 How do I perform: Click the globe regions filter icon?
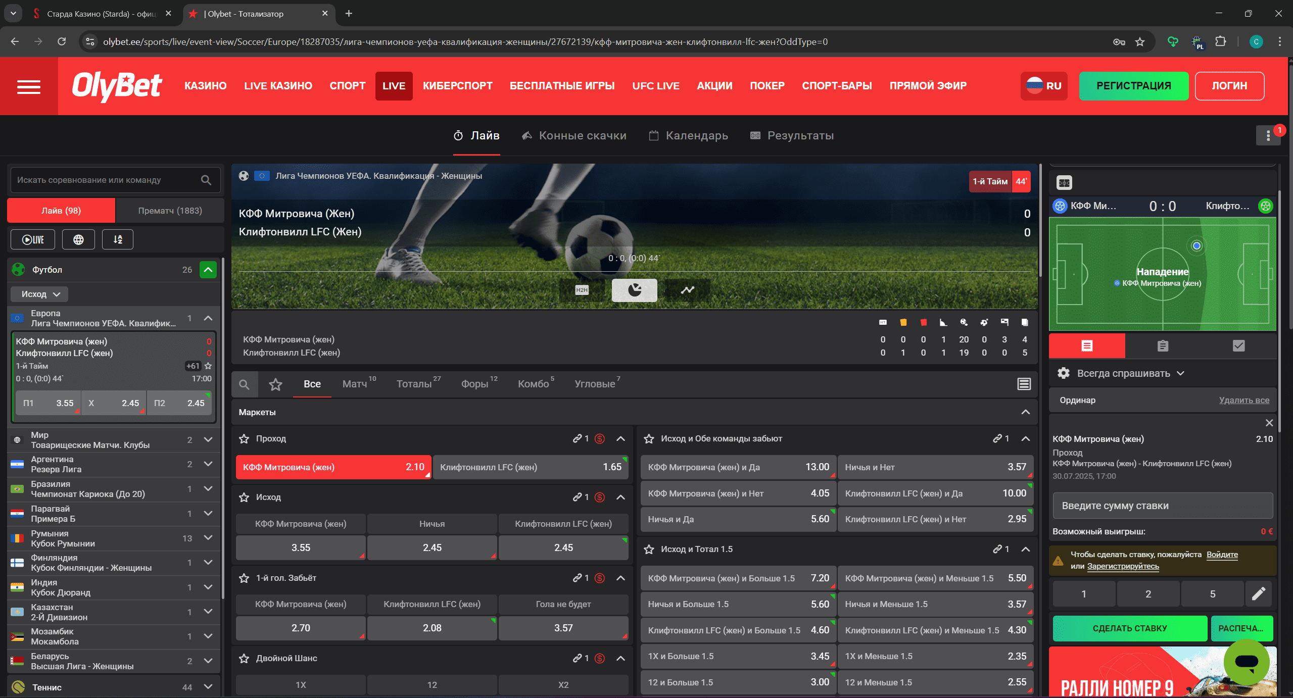pos(78,239)
